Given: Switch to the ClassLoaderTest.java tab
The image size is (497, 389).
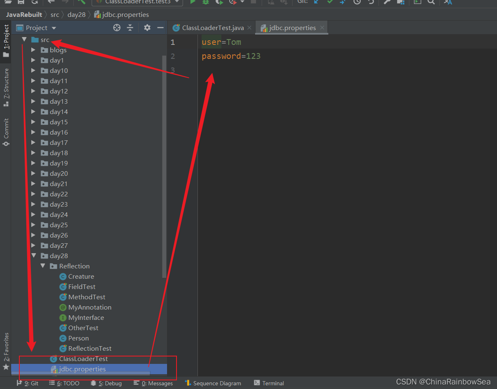Looking at the screenshot, I should pyautogui.click(x=209, y=28).
